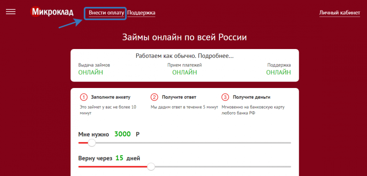Open the Поддержка header link

click(x=141, y=13)
